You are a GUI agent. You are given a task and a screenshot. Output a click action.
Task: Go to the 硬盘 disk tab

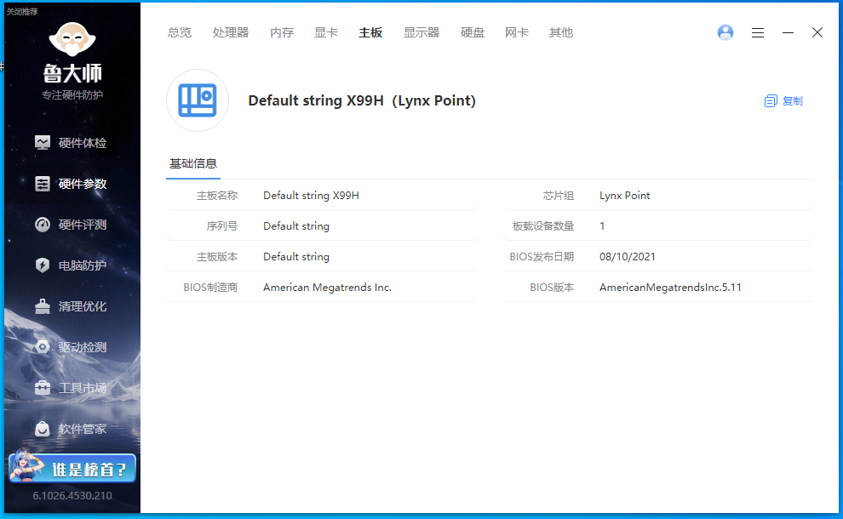click(x=473, y=32)
